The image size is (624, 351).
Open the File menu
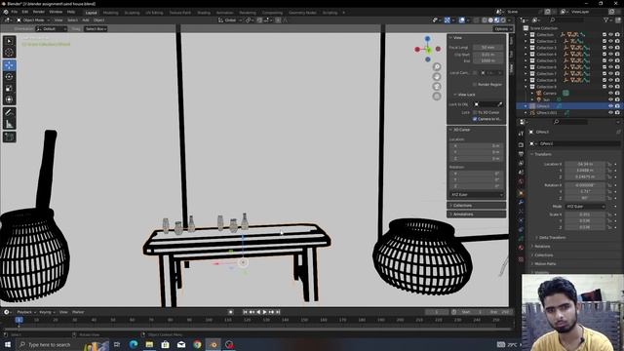coord(15,12)
